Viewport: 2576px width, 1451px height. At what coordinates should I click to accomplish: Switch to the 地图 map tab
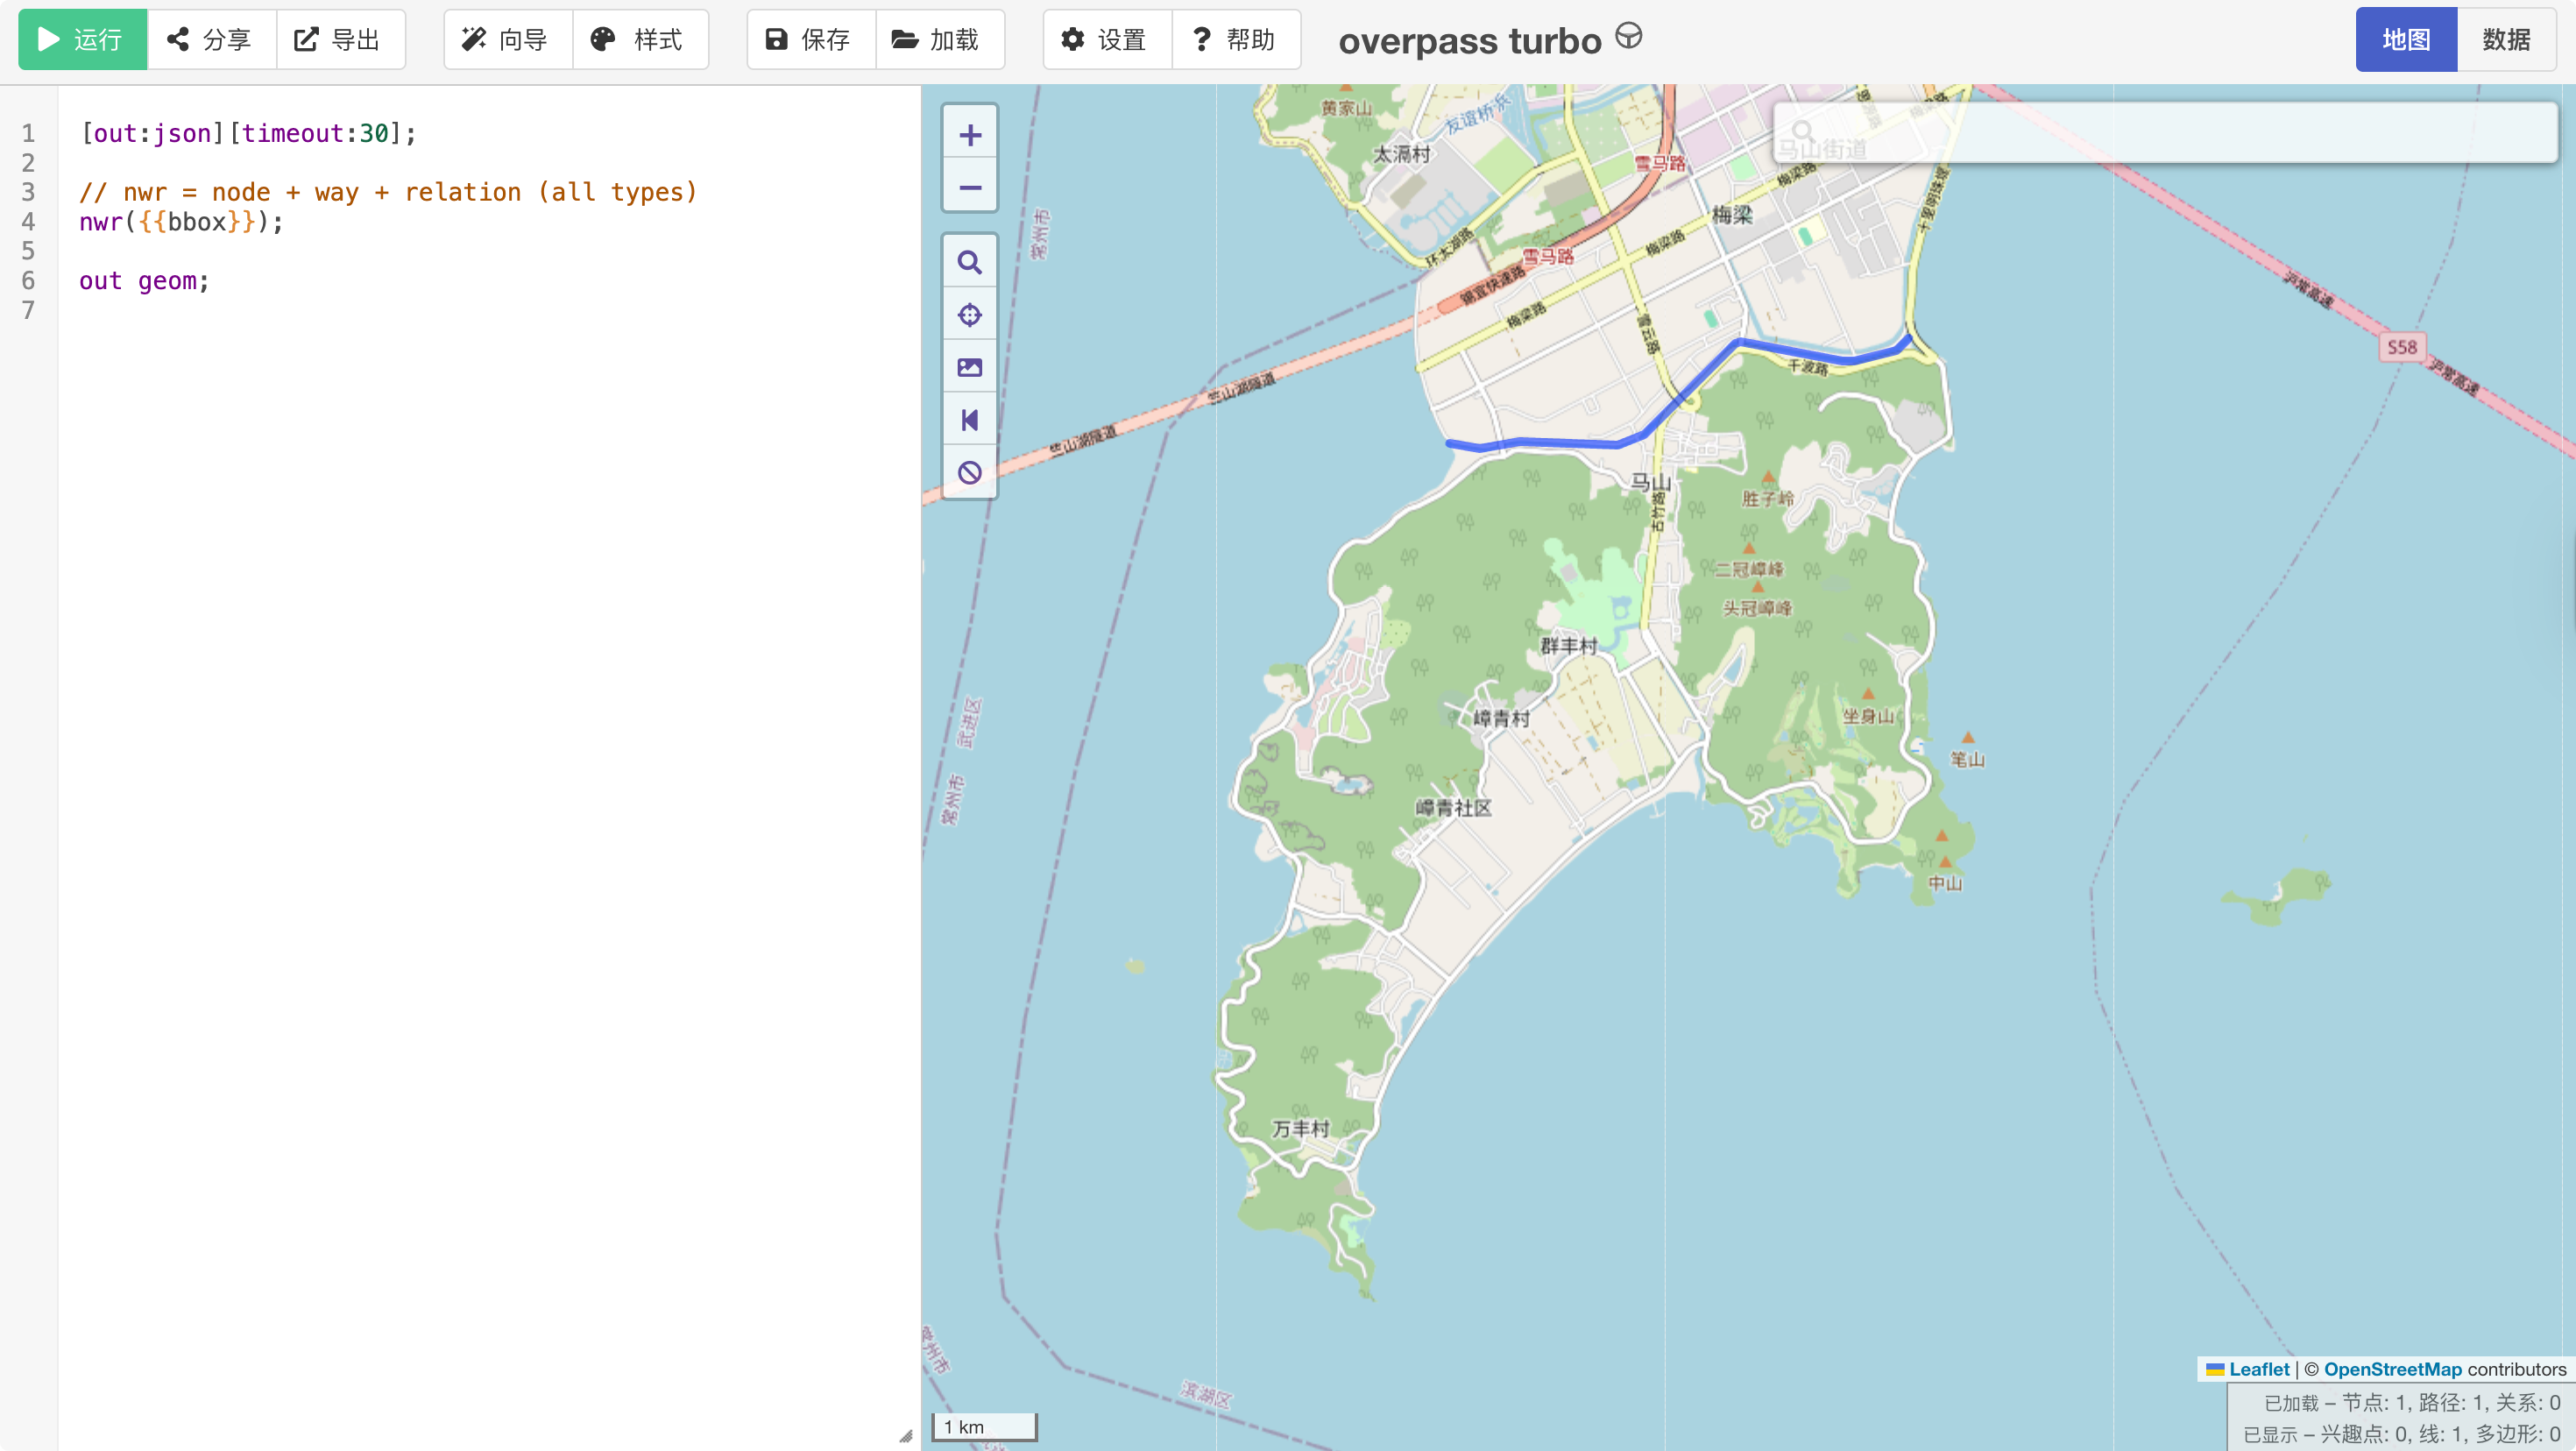pyautogui.click(x=2406, y=39)
